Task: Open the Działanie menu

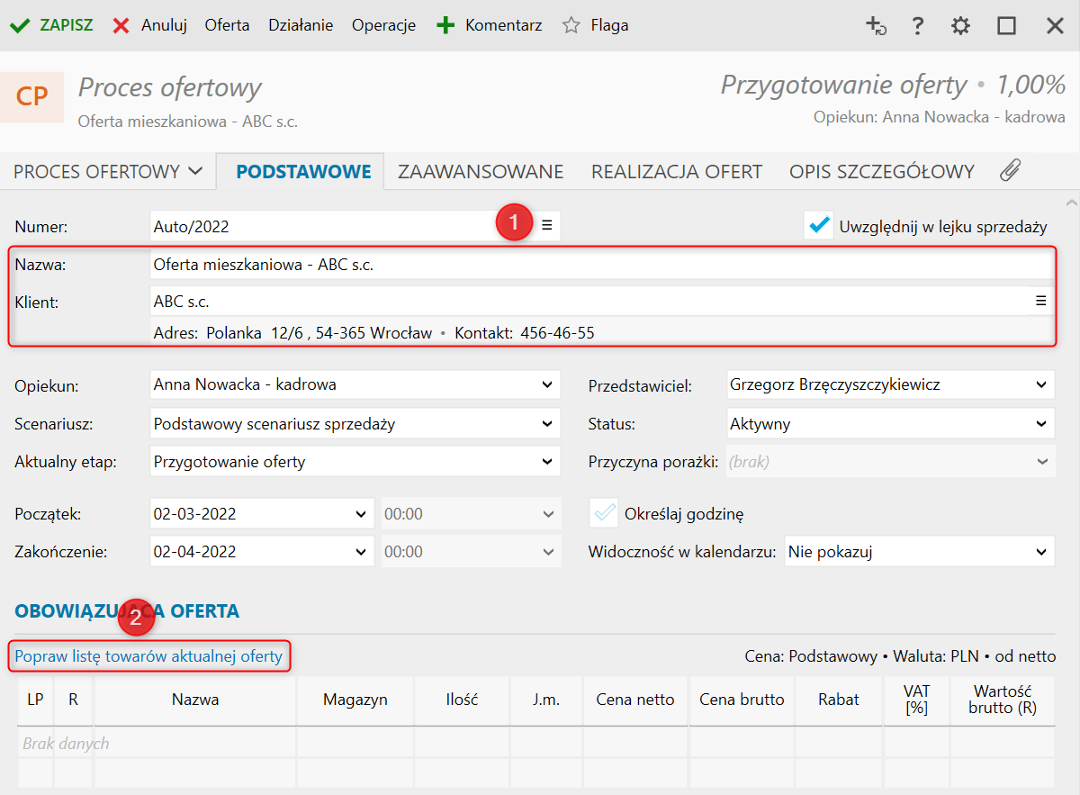Action: point(301,25)
